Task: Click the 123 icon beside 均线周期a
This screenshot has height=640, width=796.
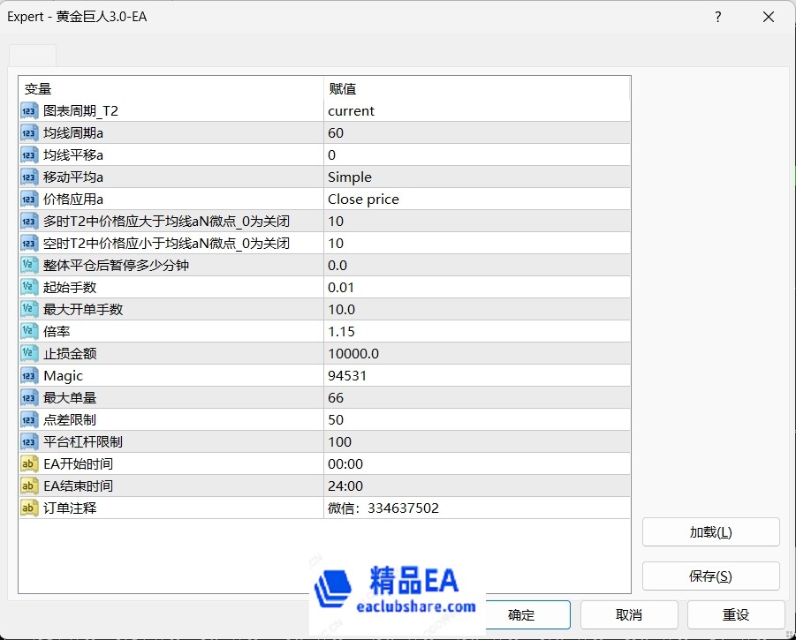Action: (x=30, y=132)
